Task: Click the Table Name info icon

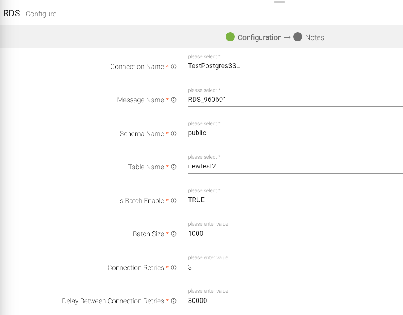Action: 173,167
